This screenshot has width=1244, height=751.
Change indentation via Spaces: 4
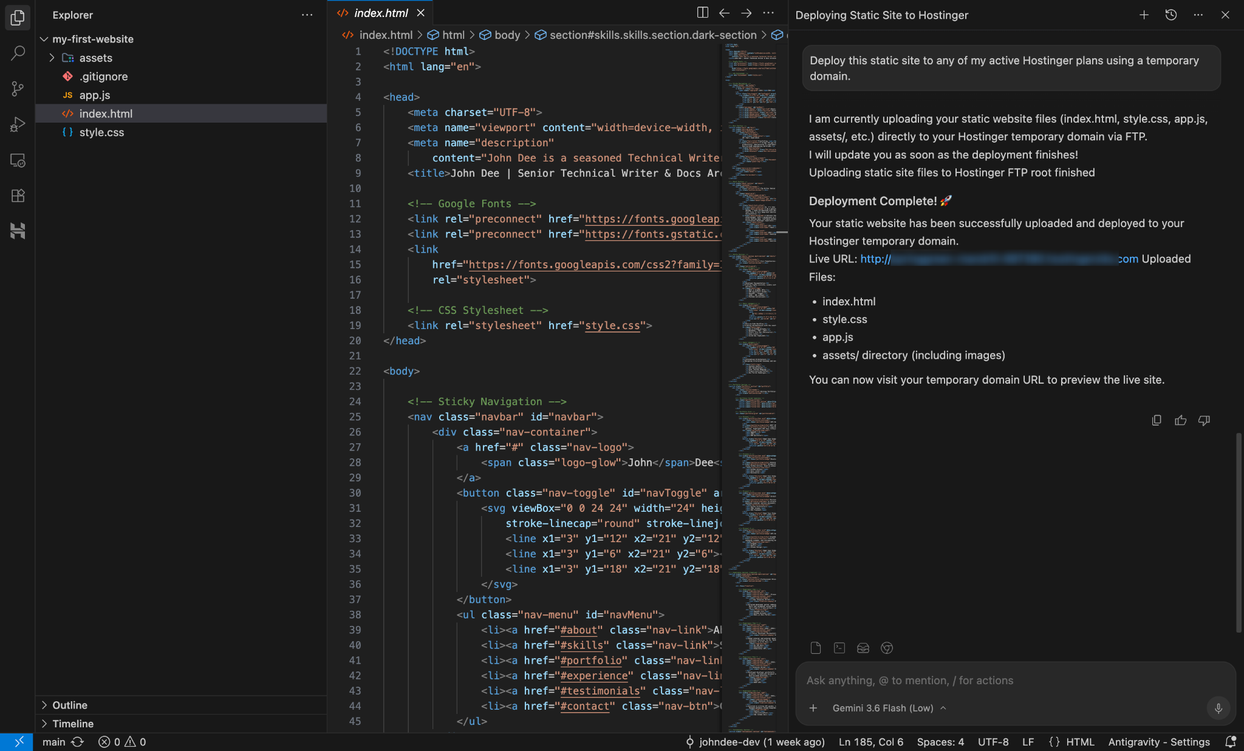click(x=940, y=742)
